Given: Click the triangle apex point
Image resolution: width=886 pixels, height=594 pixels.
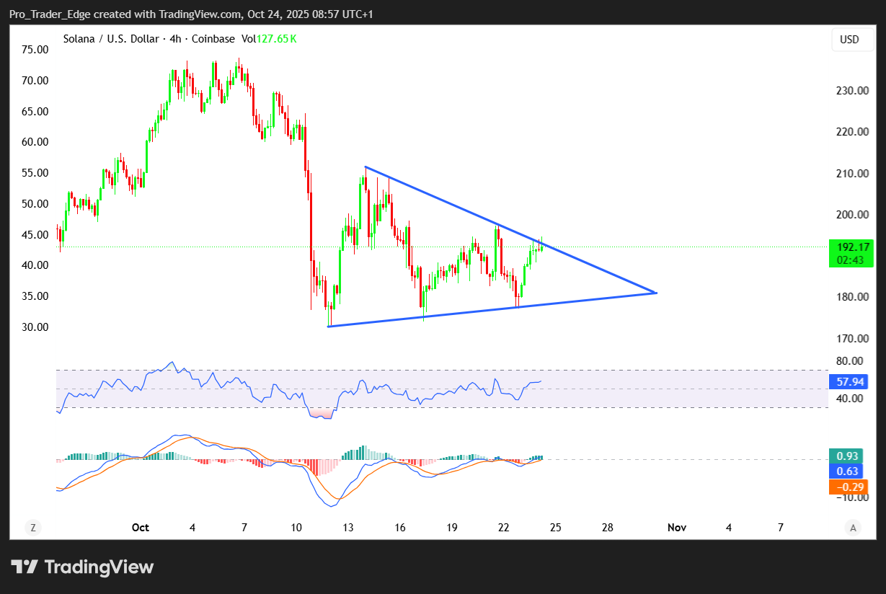Looking at the screenshot, I should pyautogui.click(x=656, y=293).
